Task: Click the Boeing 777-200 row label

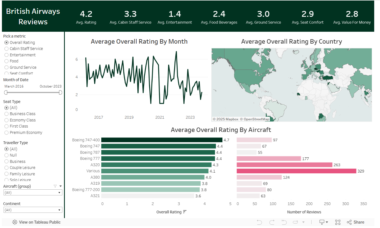Action: [x=86, y=190]
